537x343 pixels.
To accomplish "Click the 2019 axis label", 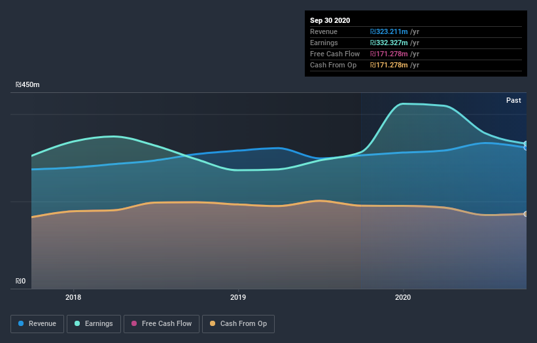I will point(238,297).
